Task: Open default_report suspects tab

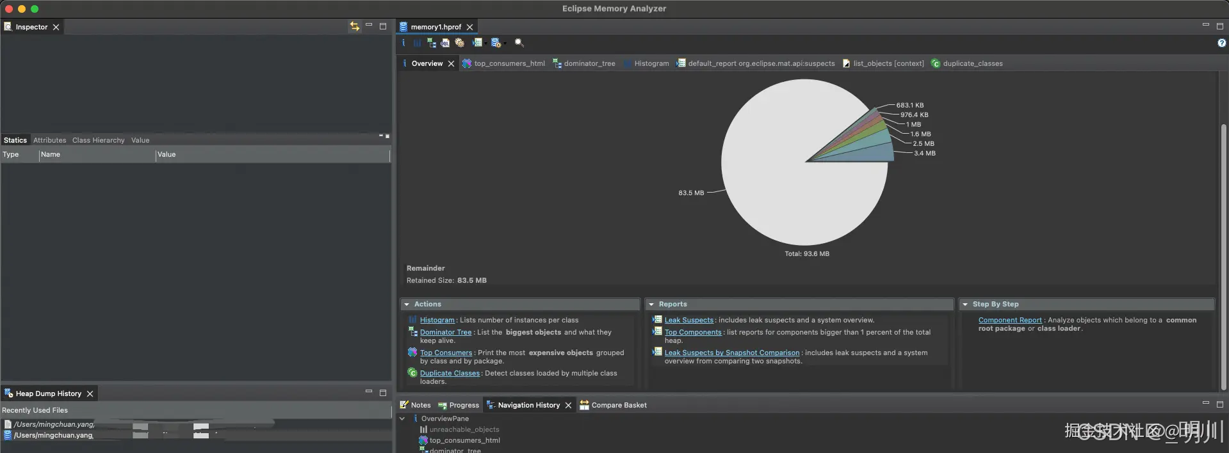Action: 756,63
